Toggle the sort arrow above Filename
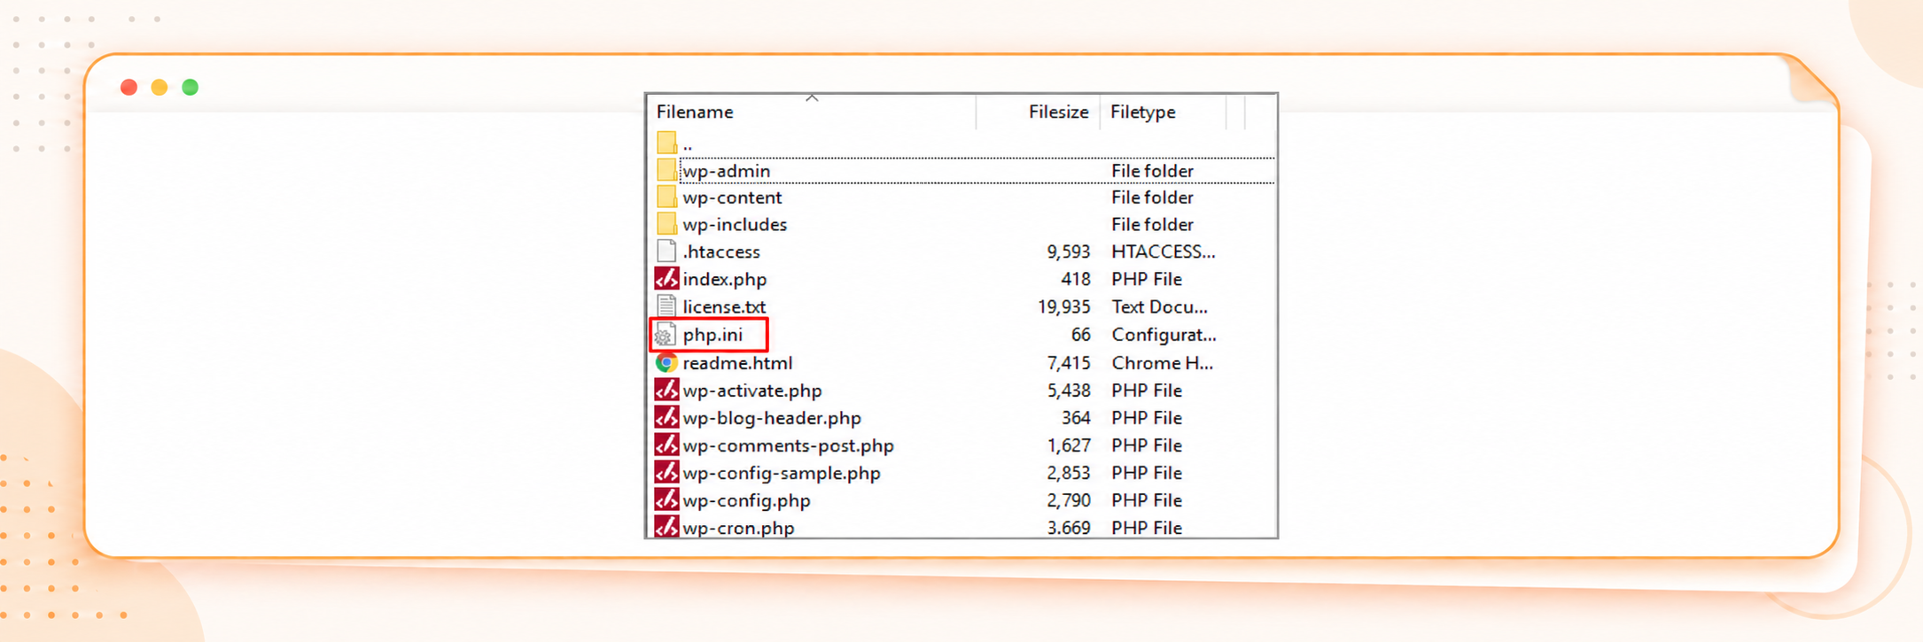The image size is (1923, 642). [812, 98]
